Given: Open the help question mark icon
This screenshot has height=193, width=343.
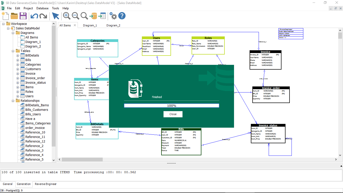Looking at the screenshot, I should click(122, 16).
